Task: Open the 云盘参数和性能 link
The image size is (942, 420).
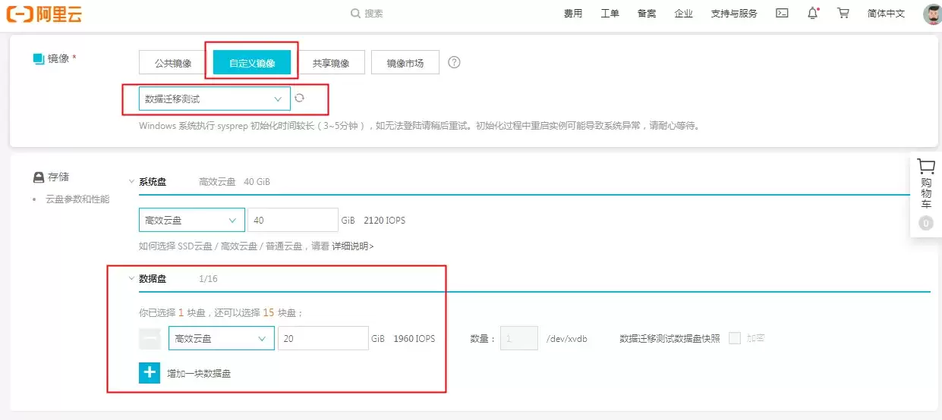Action: [x=77, y=199]
